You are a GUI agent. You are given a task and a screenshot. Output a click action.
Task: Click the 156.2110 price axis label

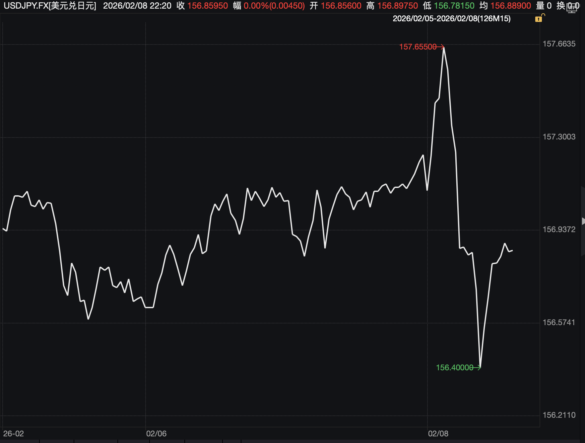point(559,415)
